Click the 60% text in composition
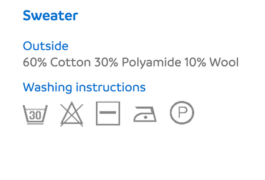 point(35,62)
